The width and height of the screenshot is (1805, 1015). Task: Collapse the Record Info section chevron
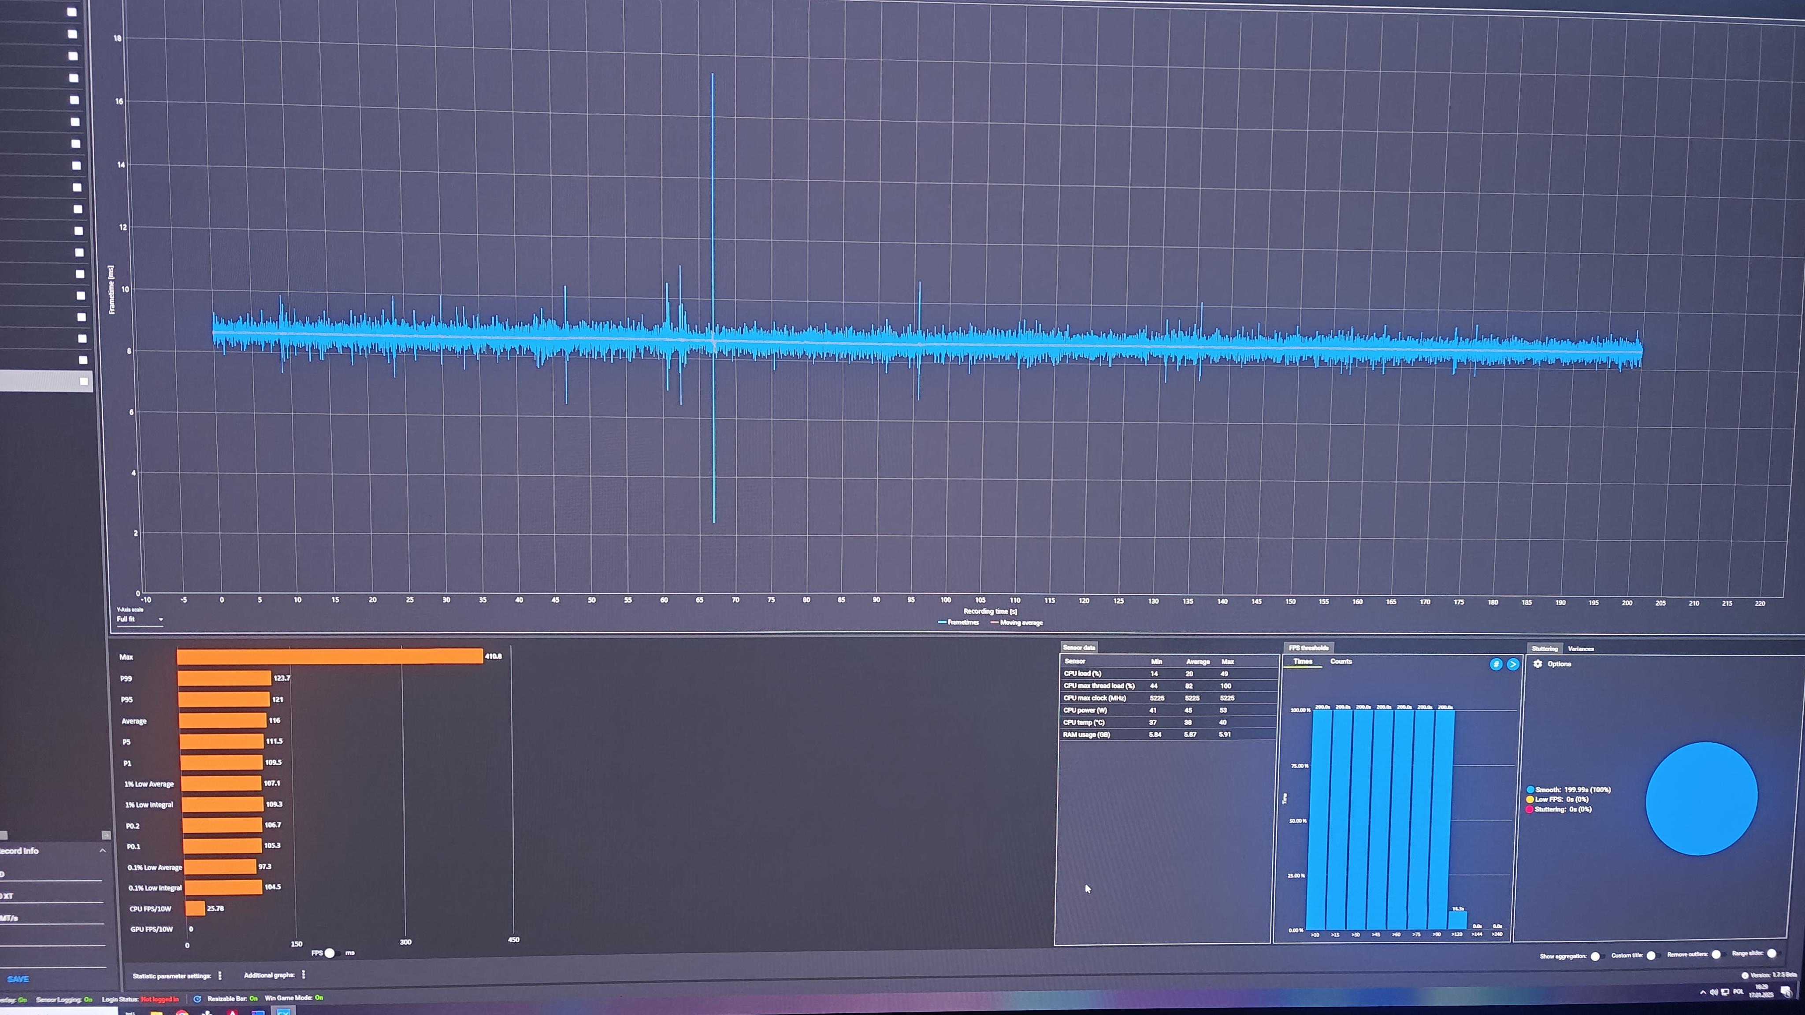102,850
